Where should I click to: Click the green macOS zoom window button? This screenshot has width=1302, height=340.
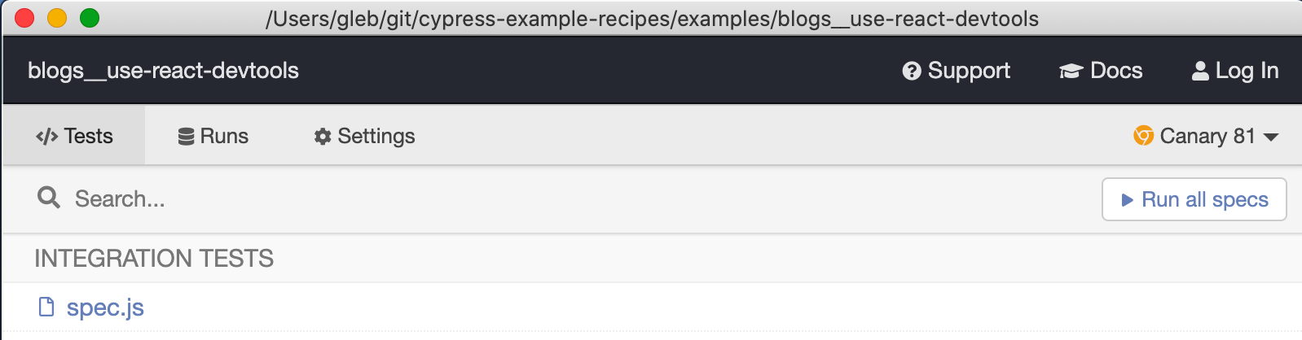click(90, 18)
